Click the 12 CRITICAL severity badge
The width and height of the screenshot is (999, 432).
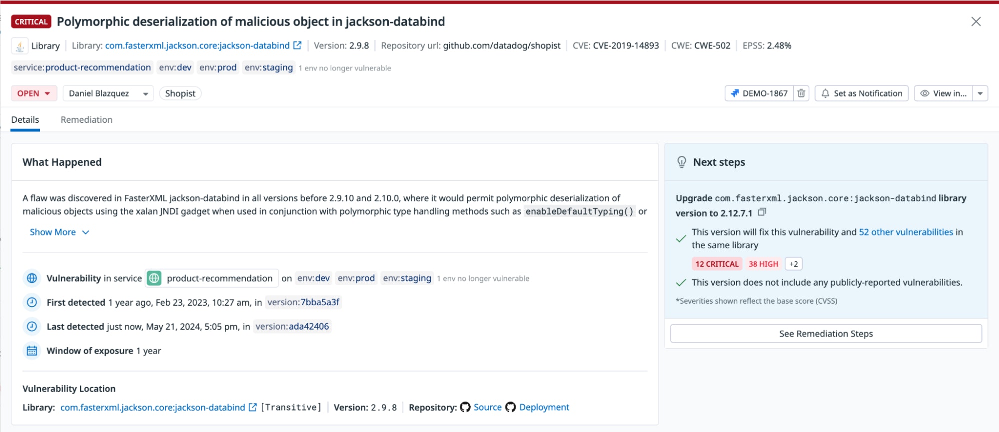click(x=717, y=264)
